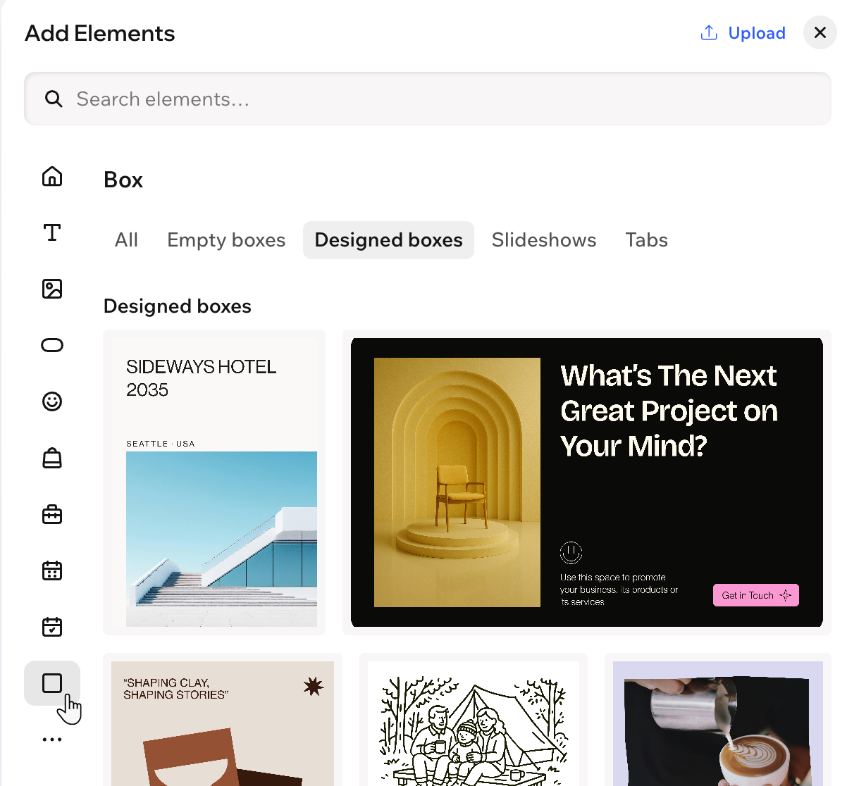Open the Text elements category
This screenshot has height=786, width=847.
click(52, 232)
